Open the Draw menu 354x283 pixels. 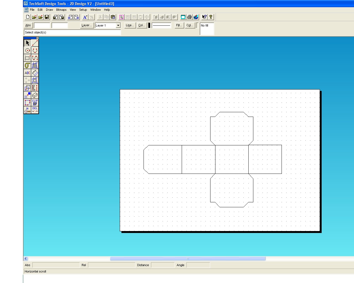49,9
